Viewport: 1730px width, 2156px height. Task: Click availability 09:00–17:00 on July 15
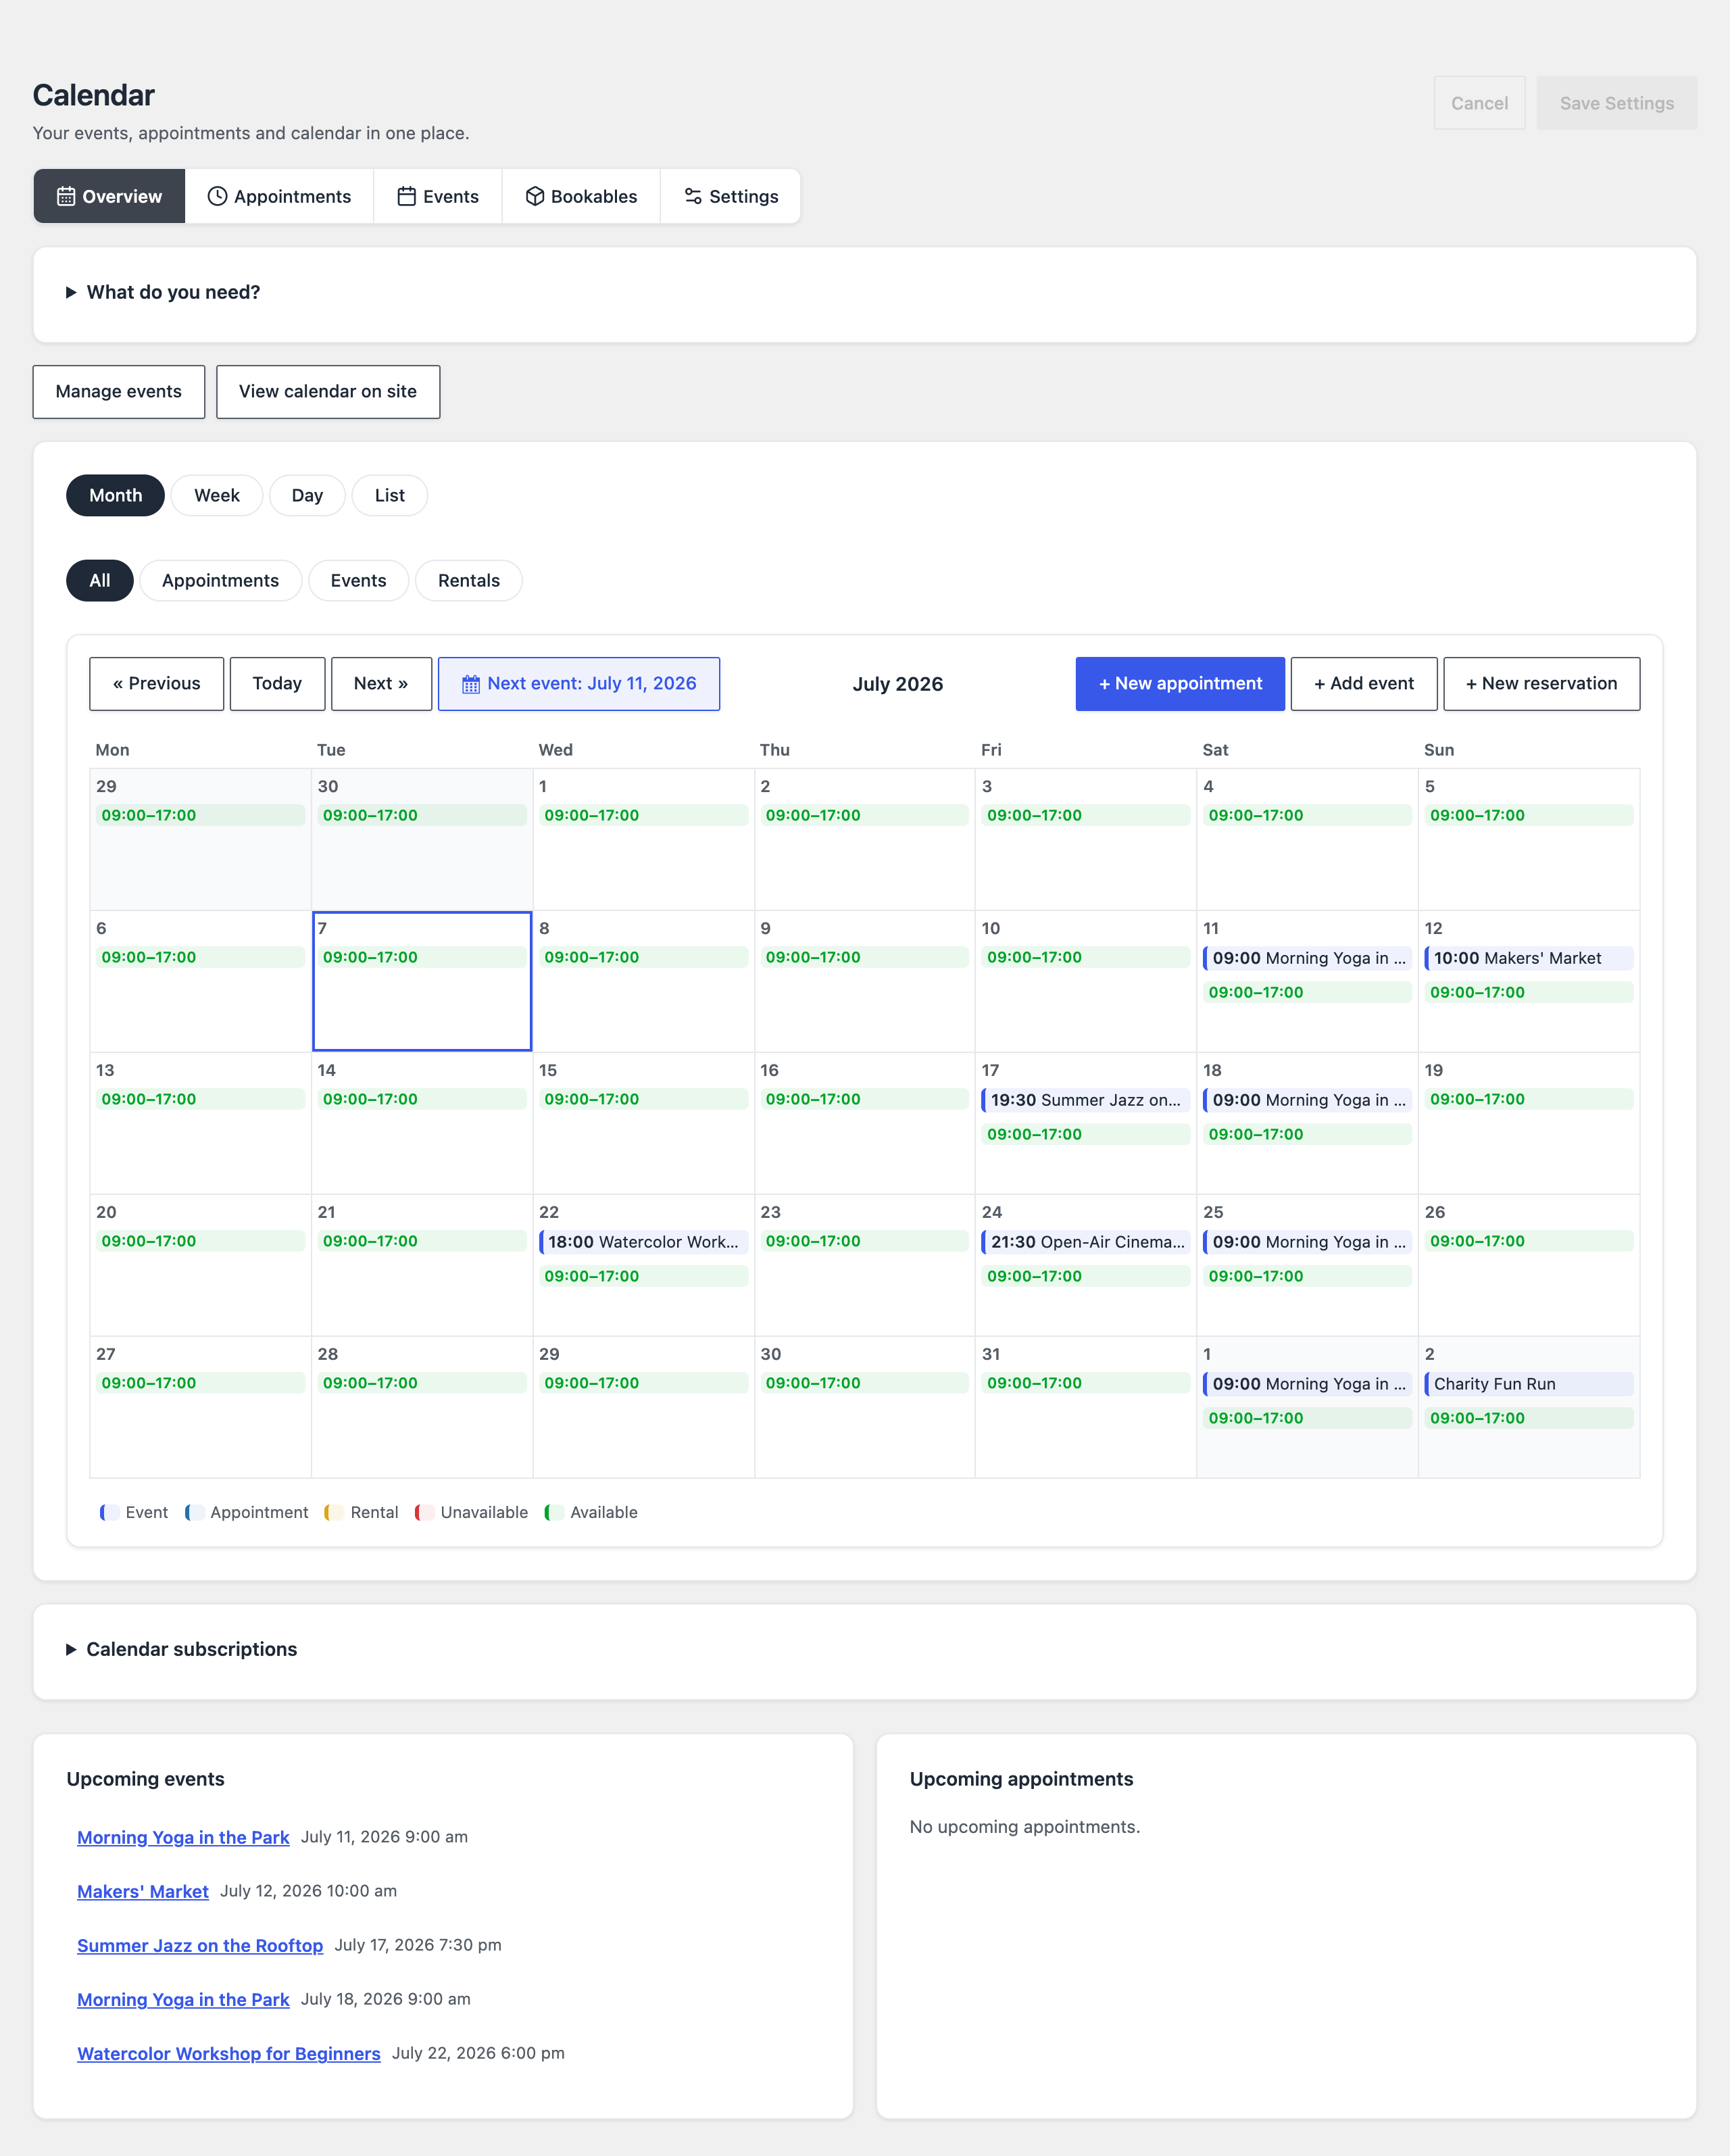(x=643, y=1099)
